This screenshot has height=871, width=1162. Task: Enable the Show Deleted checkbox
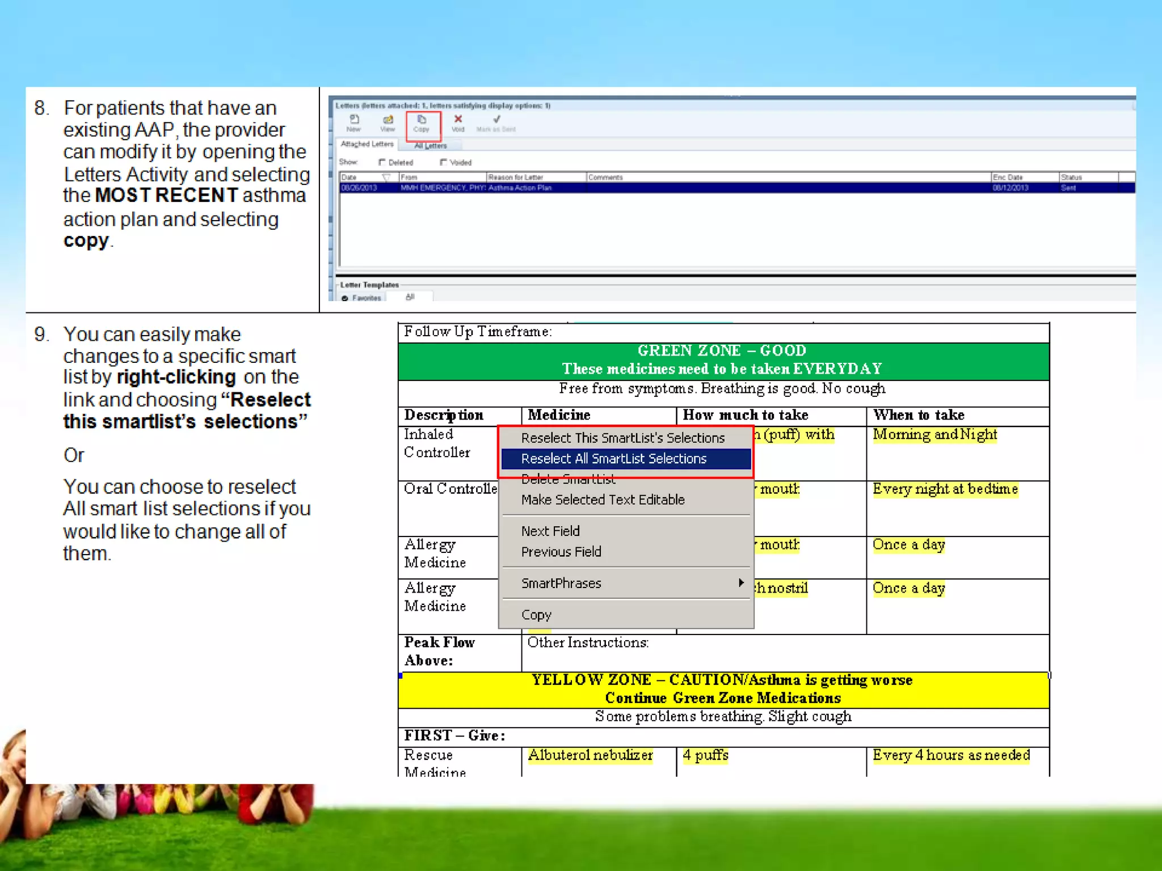click(382, 162)
